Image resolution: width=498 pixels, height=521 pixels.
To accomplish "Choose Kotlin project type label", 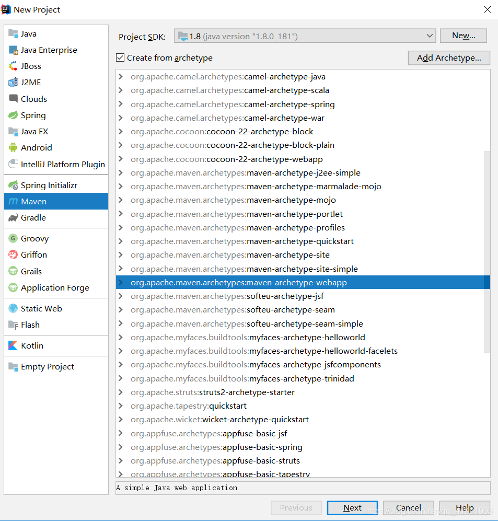I will pos(32,345).
